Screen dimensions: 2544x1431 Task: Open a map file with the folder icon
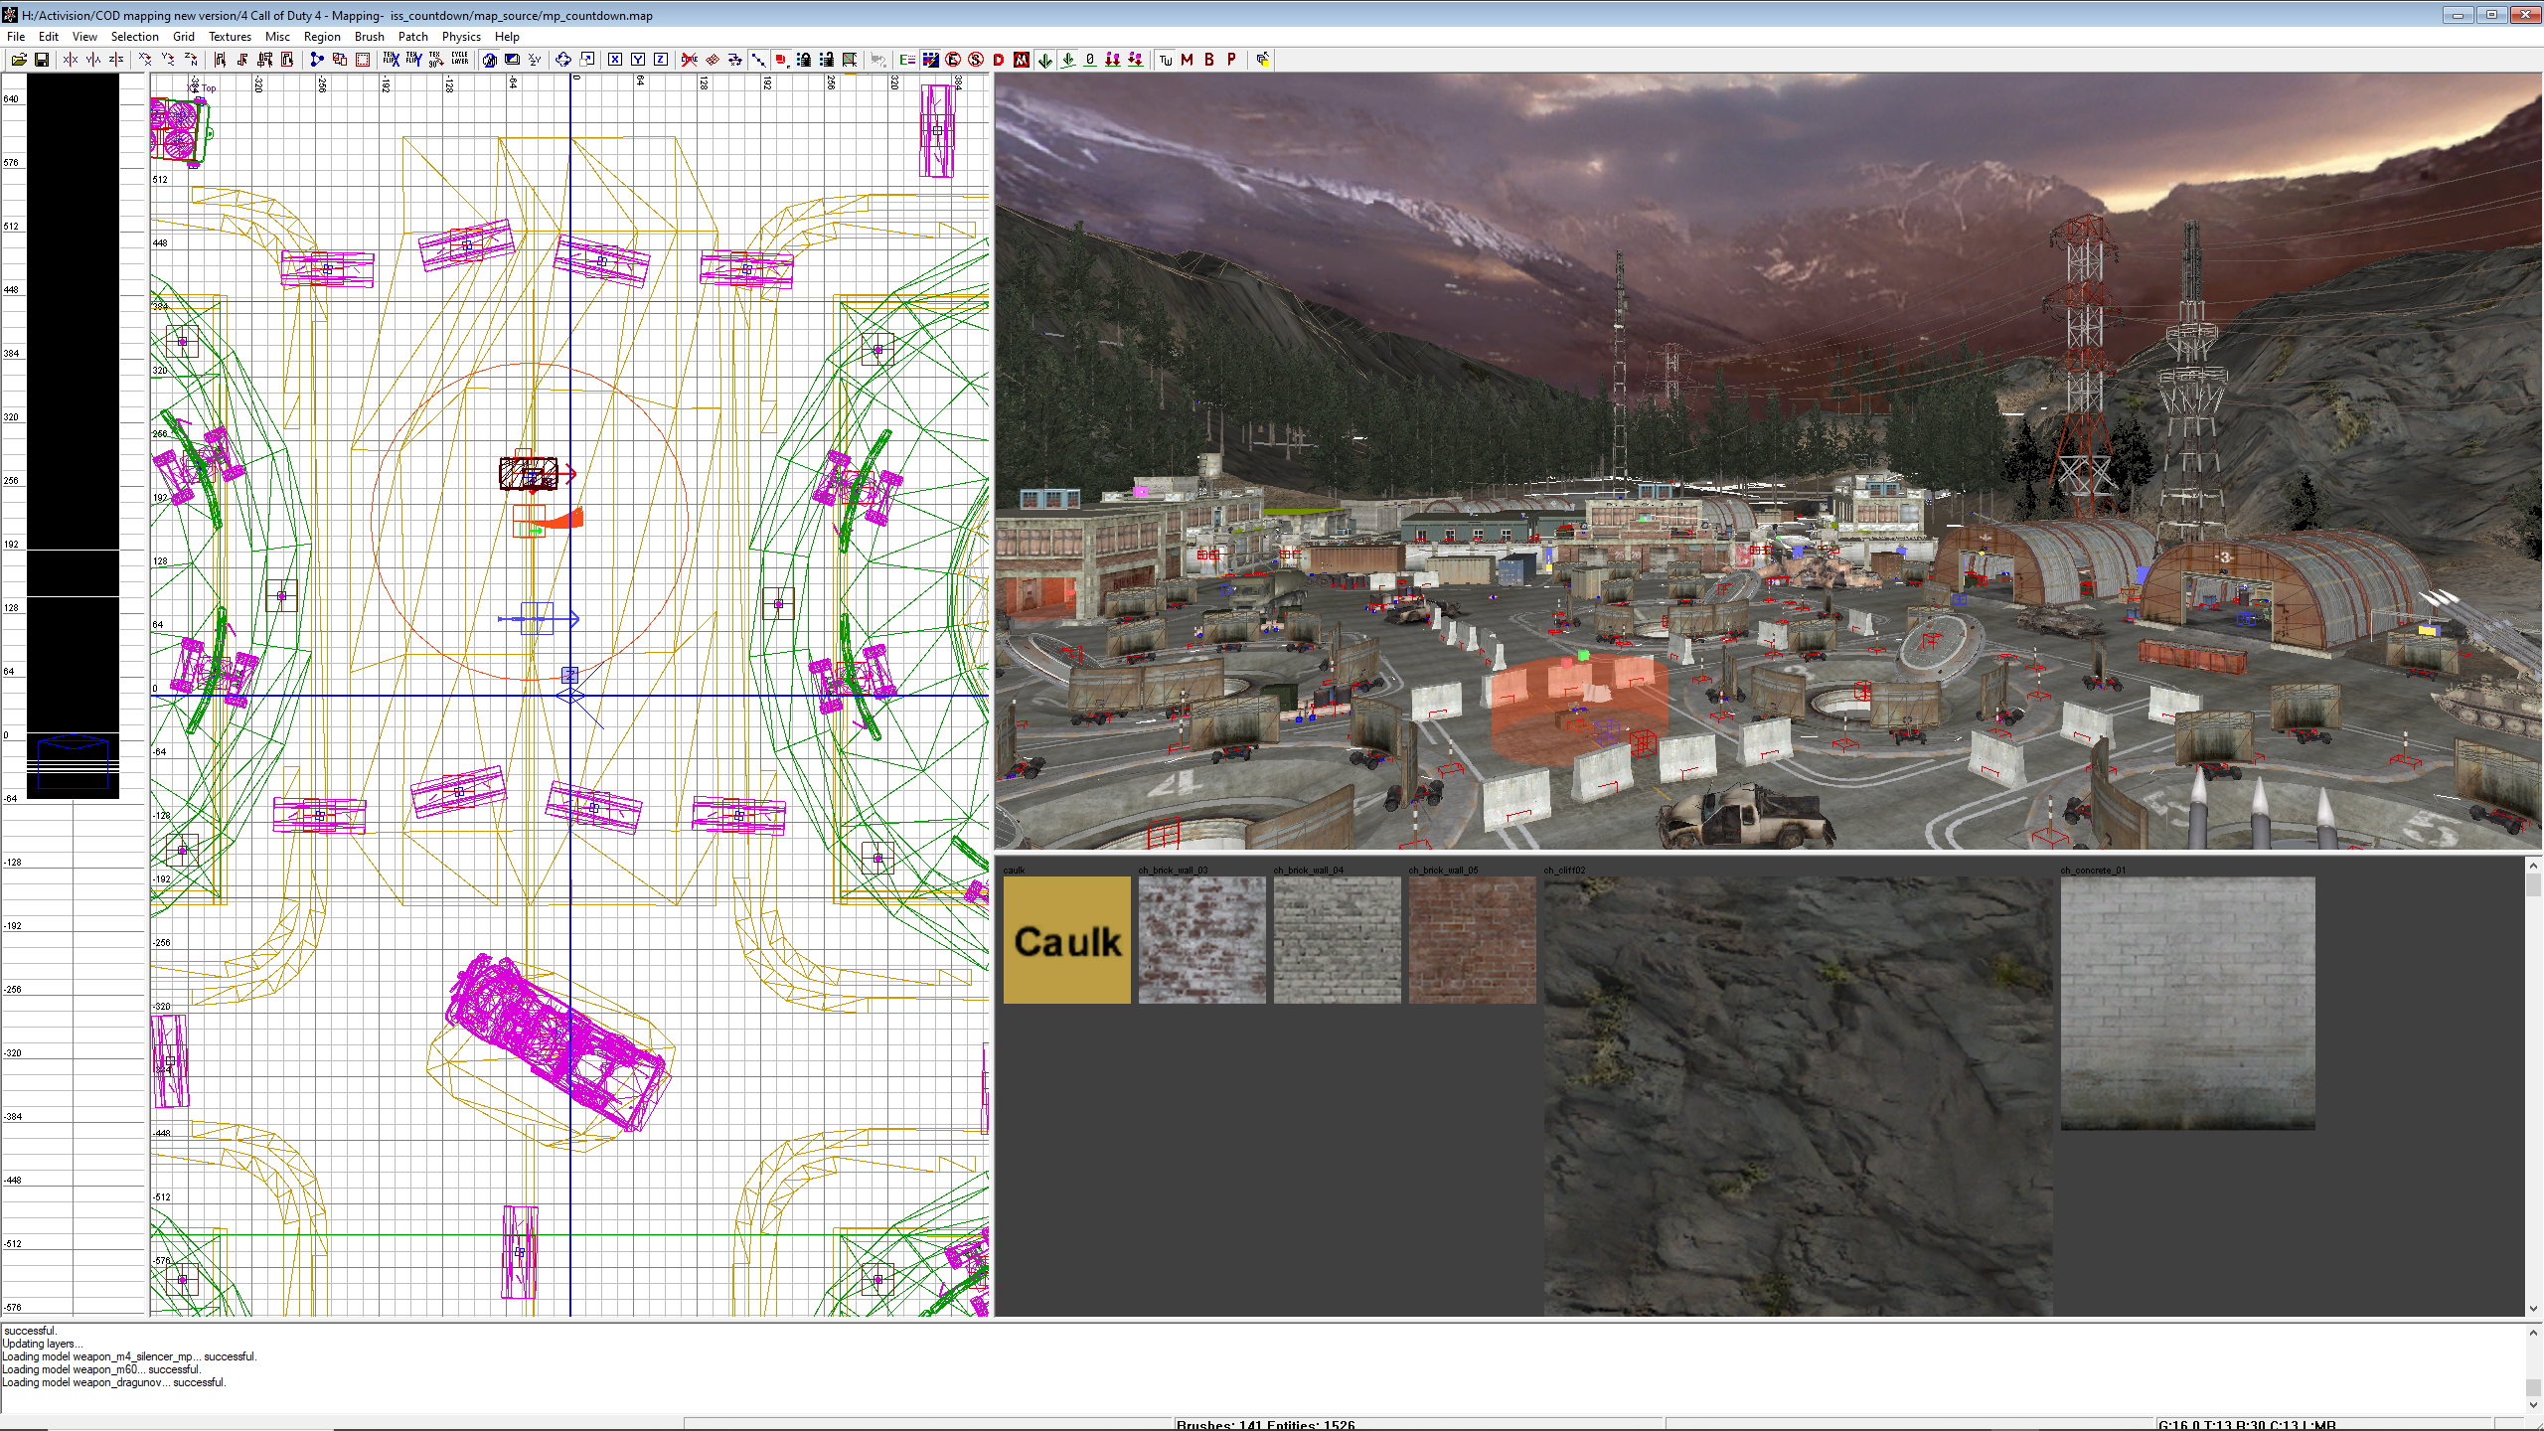(x=19, y=60)
